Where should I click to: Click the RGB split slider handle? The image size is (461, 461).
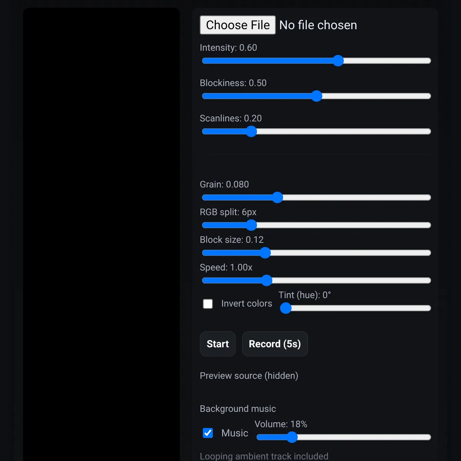(251, 225)
